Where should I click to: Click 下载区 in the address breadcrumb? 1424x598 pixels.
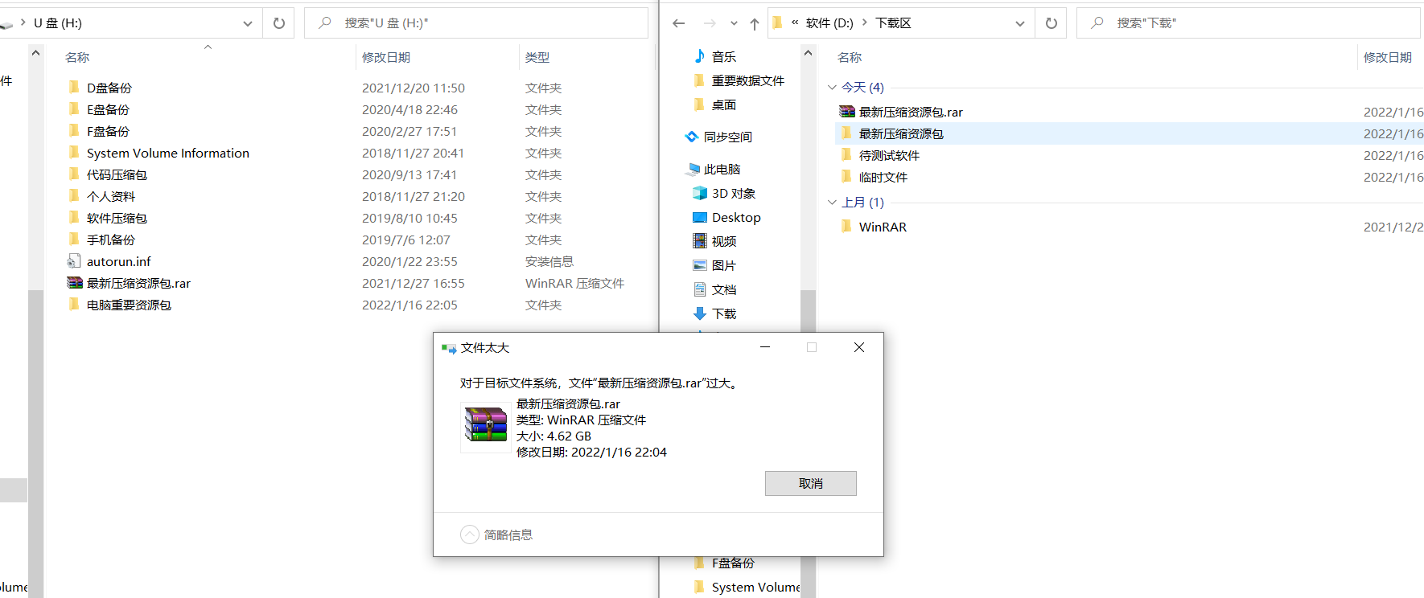tap(893, 23)
